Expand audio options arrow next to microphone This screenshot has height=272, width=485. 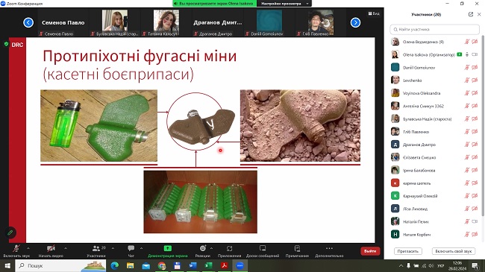pos(28,248)
